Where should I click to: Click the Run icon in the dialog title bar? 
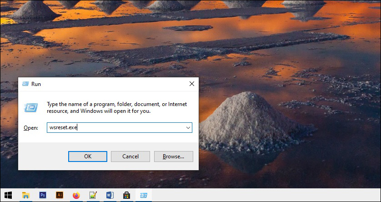[x=25, y=84]
